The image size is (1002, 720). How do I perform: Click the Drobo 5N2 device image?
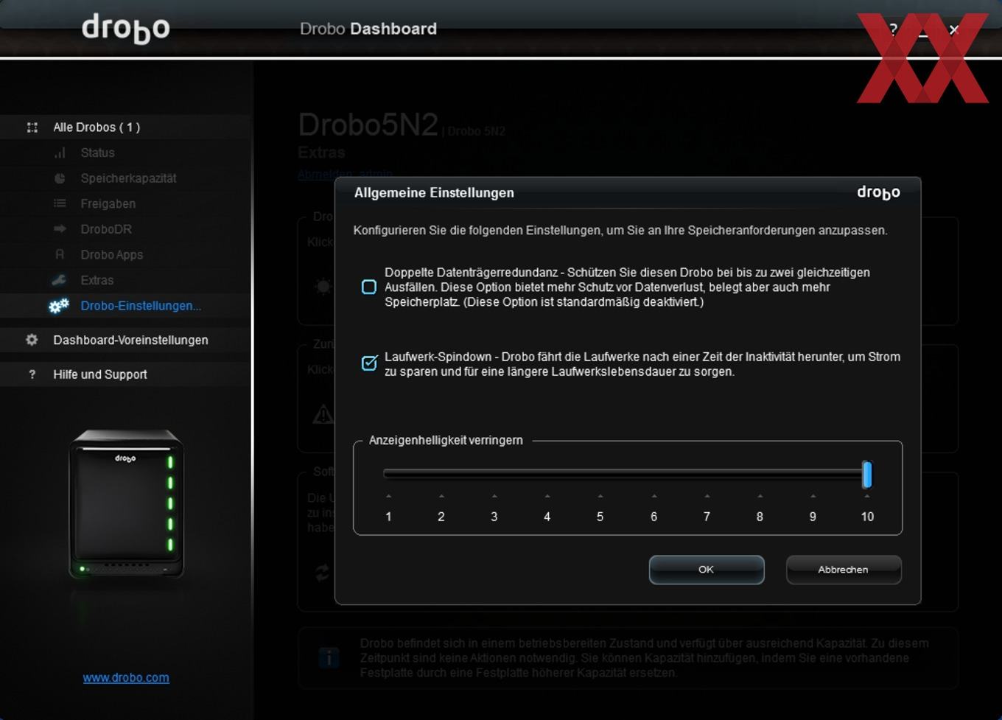click(126, 503)
